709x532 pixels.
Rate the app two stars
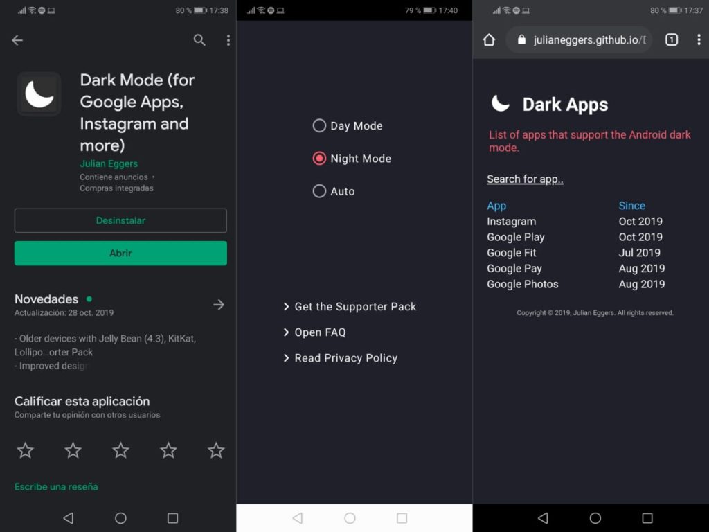point(73,450)
